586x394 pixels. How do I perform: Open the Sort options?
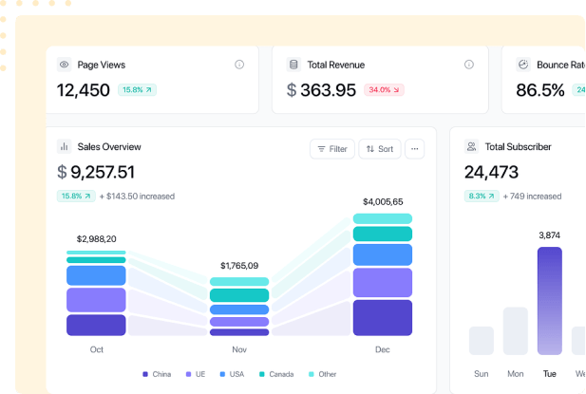point(380,149)
